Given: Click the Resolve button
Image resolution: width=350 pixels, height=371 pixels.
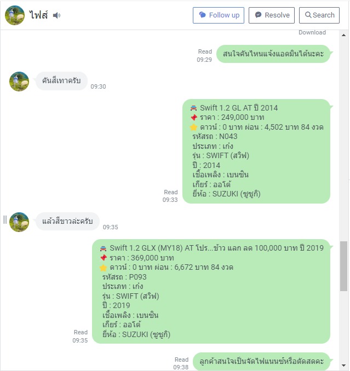Looking at the screenshot, I should coord(271,15).
